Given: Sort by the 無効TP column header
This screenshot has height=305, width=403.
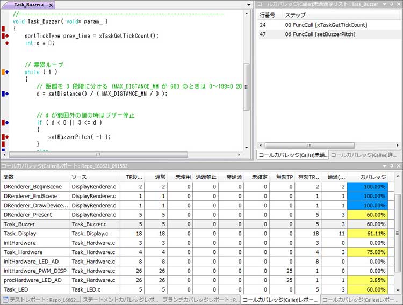Looking at the screenshot, I should [x=283, y=177].
